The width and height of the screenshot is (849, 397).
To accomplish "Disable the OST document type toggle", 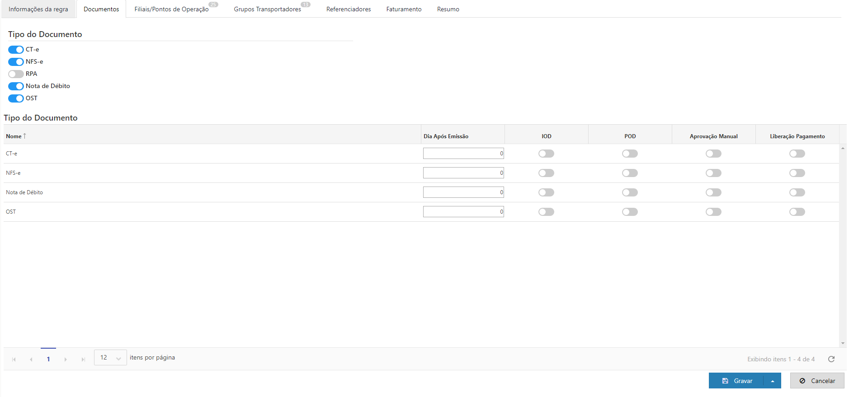I will pos(16,98).
